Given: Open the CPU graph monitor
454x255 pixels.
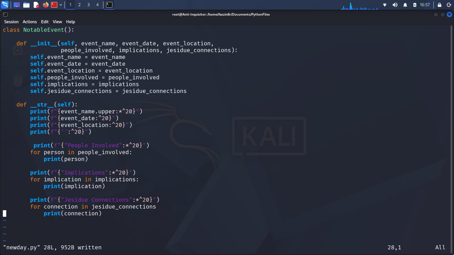Looking at the screenshot, I should [x=360, y=6].
